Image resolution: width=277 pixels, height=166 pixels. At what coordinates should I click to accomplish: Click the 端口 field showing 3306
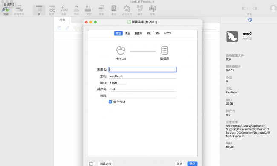click(x=118, y=83)
